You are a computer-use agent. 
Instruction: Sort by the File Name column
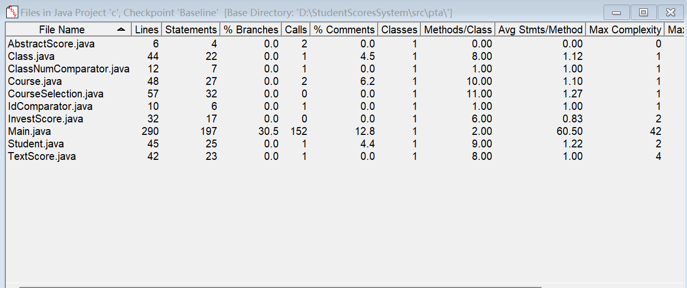pyautogui.click(x=61, y=30)
